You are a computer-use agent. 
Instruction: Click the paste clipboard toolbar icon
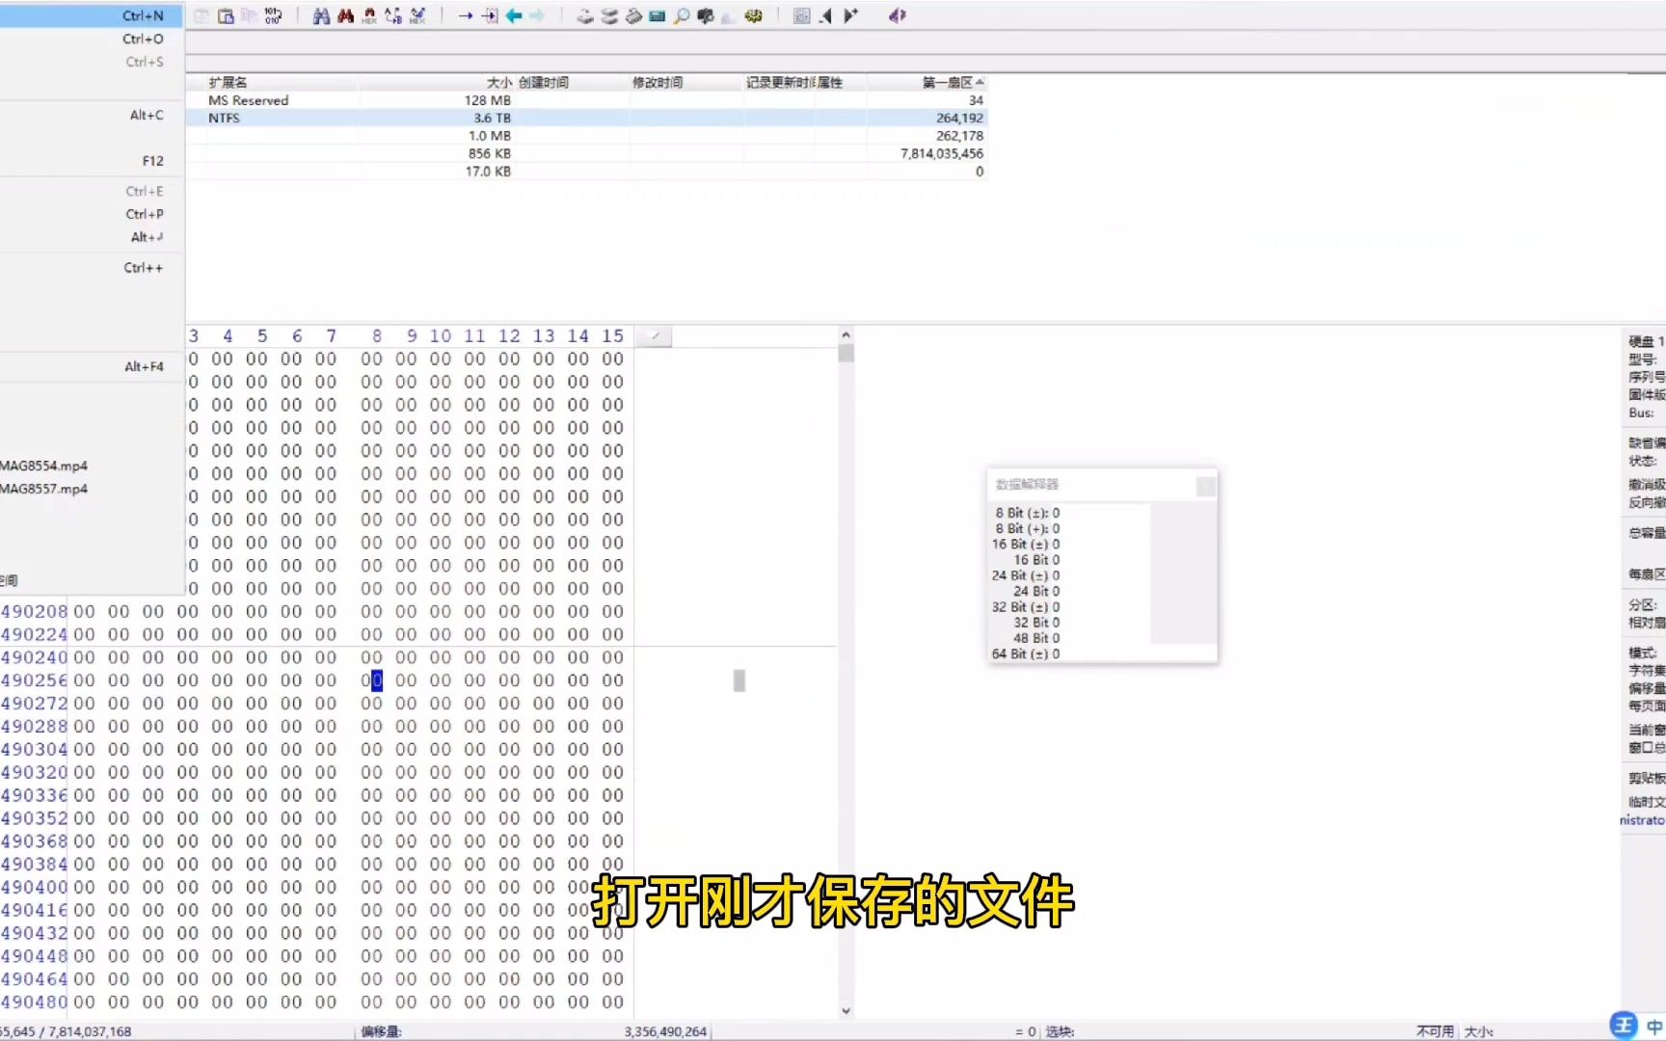[226, 15]
